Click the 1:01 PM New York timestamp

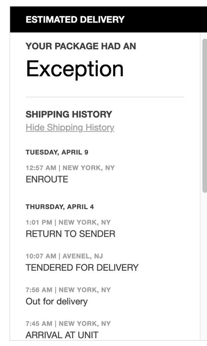point(68,222)
